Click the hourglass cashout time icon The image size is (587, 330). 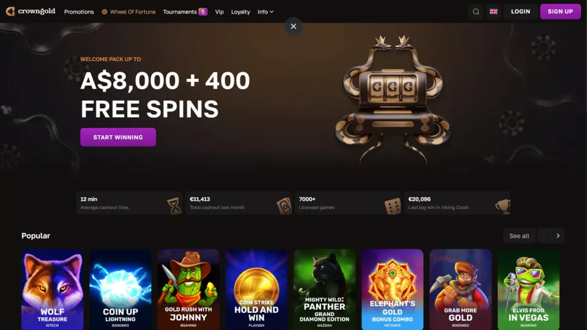tap(174, 205)
